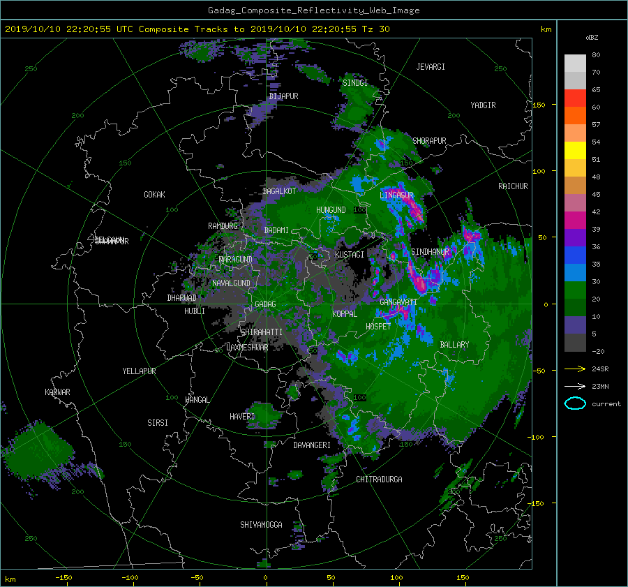The width and height of the screenshot is (628, 587).
Task: Click the KARWAR city label
Action: 57,392
